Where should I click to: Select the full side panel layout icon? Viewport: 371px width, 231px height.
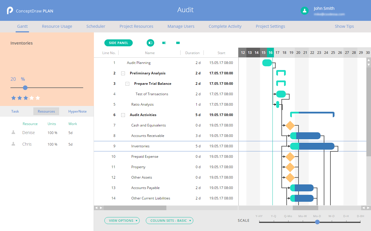point(150,43)
